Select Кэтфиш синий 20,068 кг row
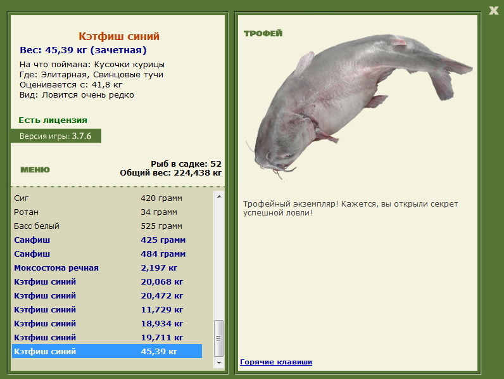 click(x=107, y=282)
